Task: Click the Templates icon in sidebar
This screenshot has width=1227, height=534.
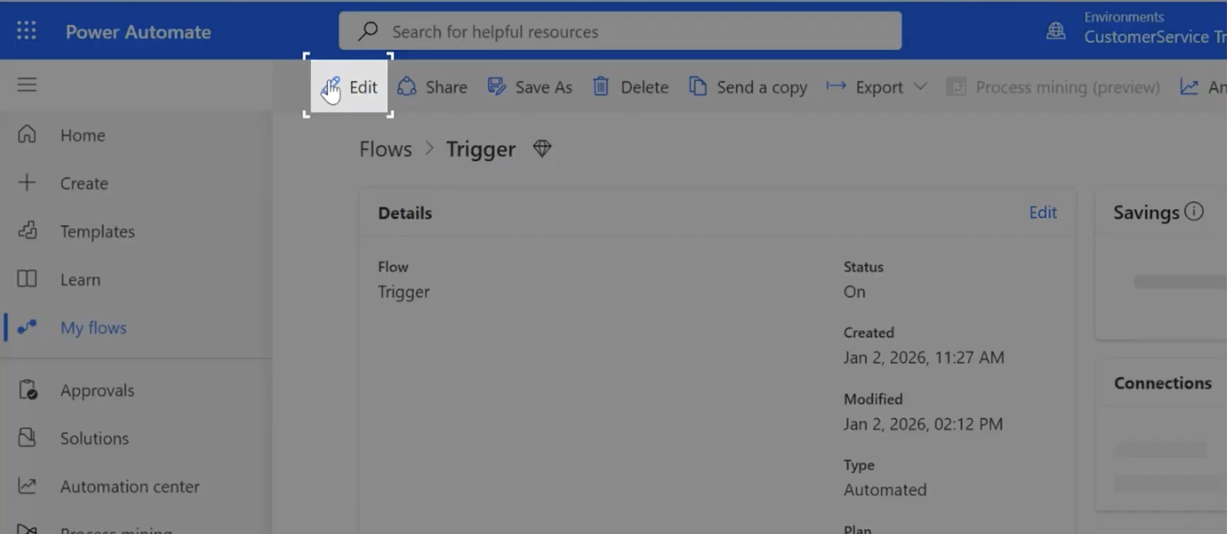Action: point(27,230)
